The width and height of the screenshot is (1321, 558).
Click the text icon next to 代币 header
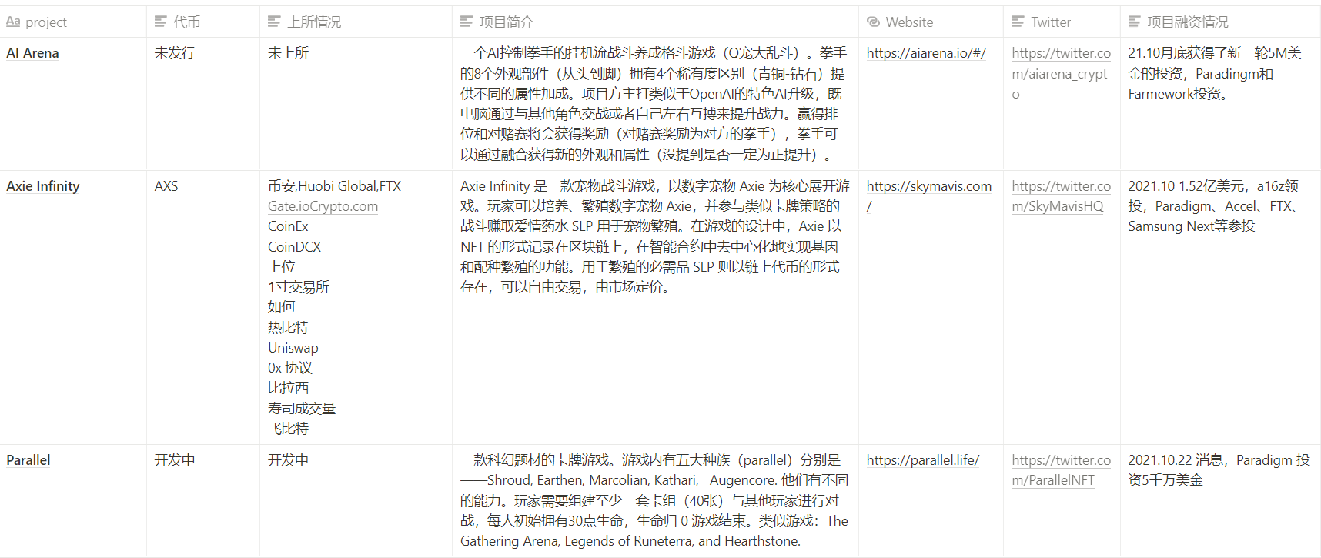161,22
